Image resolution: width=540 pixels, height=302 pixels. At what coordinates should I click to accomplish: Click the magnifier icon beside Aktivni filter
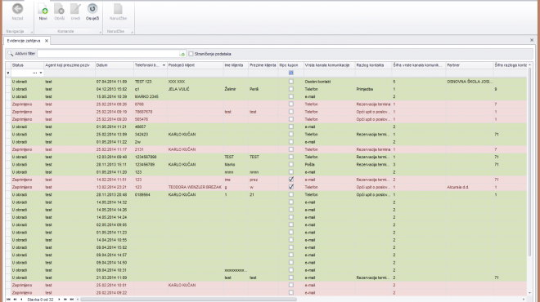(11, 54)
